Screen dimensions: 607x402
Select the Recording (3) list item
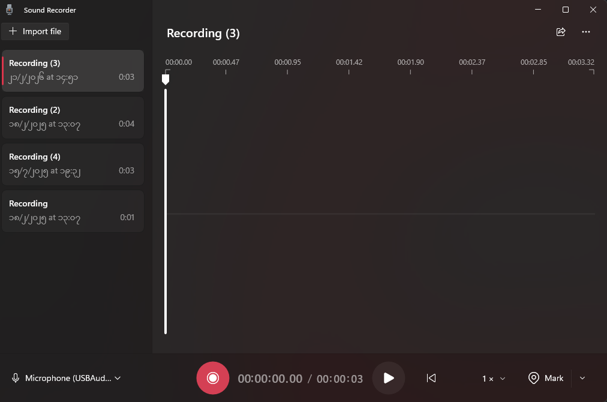[x=73, y=71]
